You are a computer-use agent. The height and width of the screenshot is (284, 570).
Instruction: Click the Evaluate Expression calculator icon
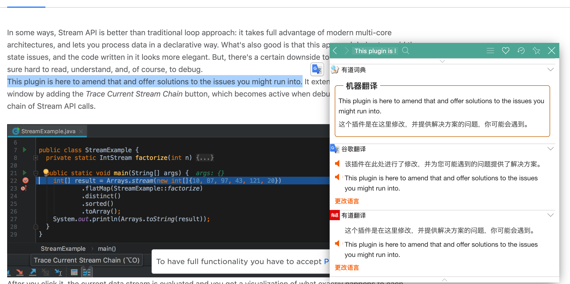pos(74,273)
